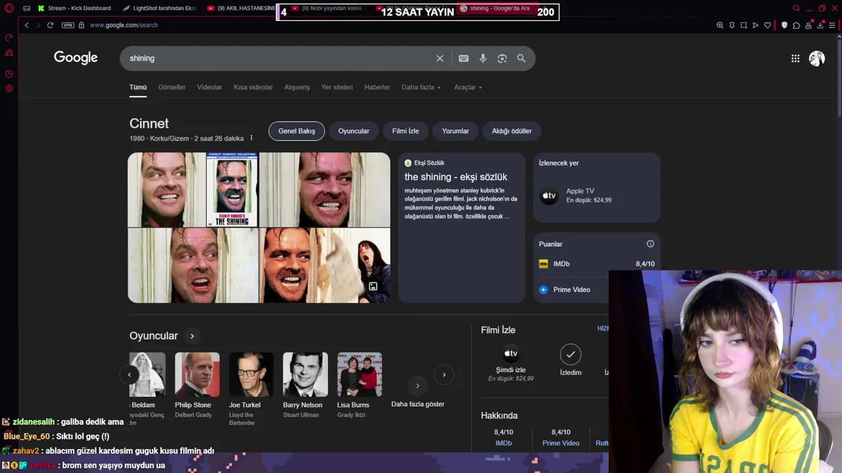Switch to Stream - Kick Dashboard tab
The image size is (842, 473).
[74, 8]
